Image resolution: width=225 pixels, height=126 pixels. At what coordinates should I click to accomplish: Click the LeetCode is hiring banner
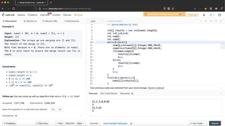pyautogui.click(x=164, y=14)
